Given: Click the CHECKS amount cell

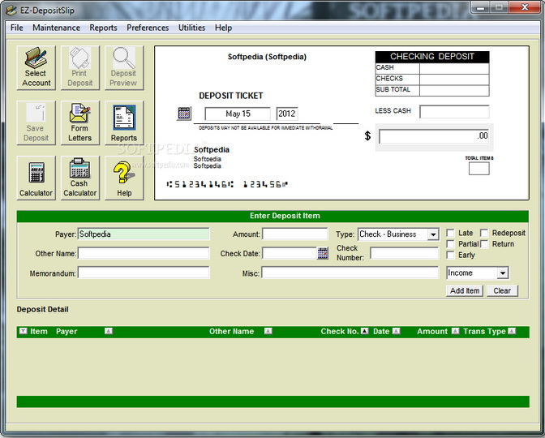Looking at the screenshot, I should point(454,79).
